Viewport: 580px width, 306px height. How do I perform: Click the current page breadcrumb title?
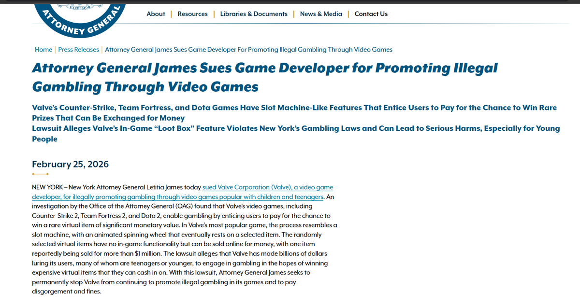[248, 50]
